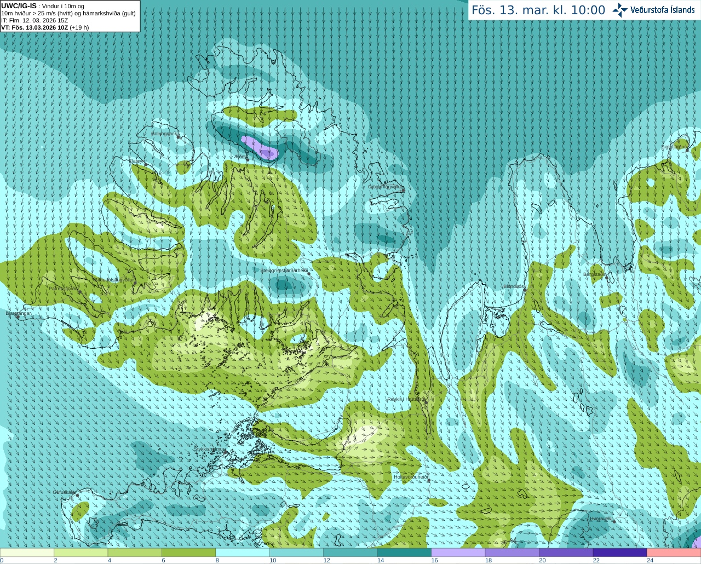Click the dark teal 14–16 m/s legend swatch
This screenshot has width=701, height=564.
(x=404, y=553)
